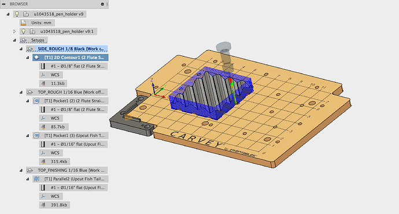
Task: Select the 315.4kb toolpath entry
Action: coord(59,161)
